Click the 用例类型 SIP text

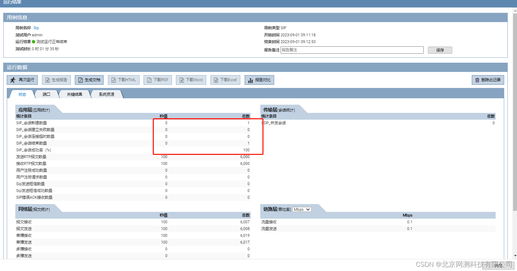point(275,28)
